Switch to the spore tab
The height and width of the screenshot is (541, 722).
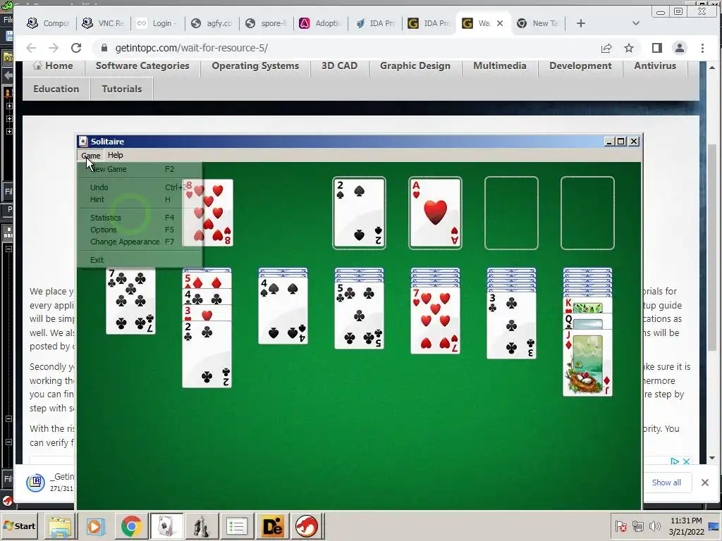pos(267,23)
